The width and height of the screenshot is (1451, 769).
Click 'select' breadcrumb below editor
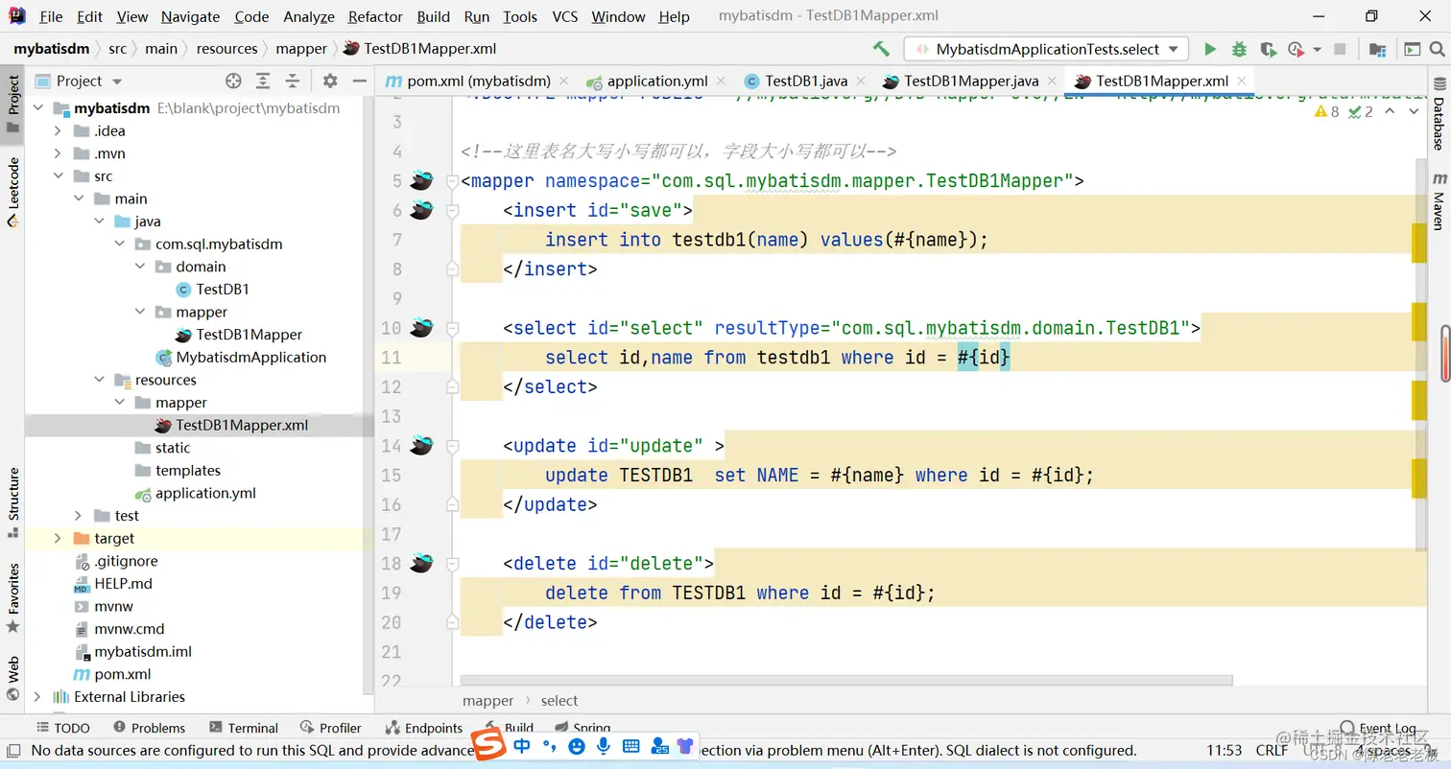pos(559,701)
